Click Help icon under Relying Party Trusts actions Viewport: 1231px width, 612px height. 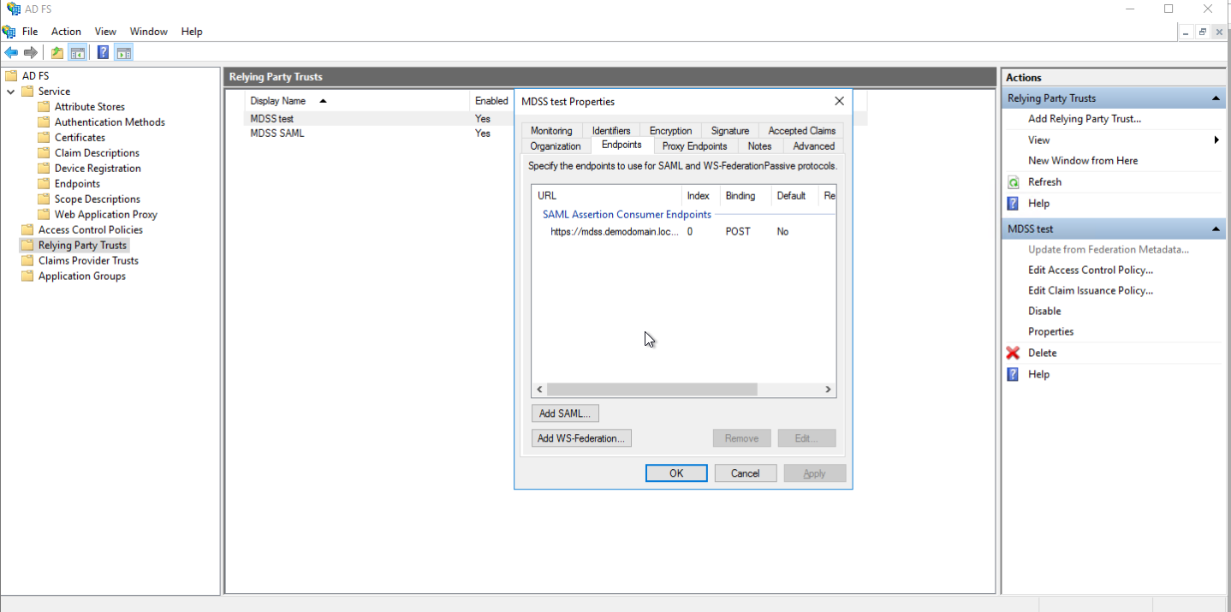(1014, 204)
